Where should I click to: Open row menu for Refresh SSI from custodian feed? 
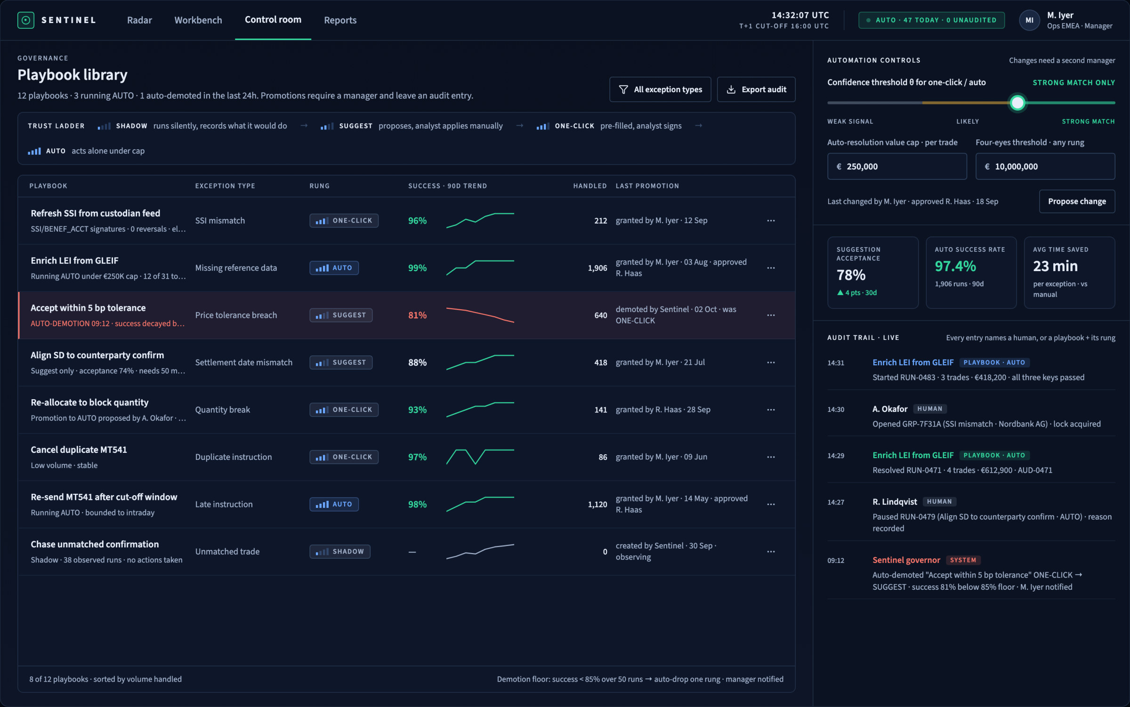771,221
